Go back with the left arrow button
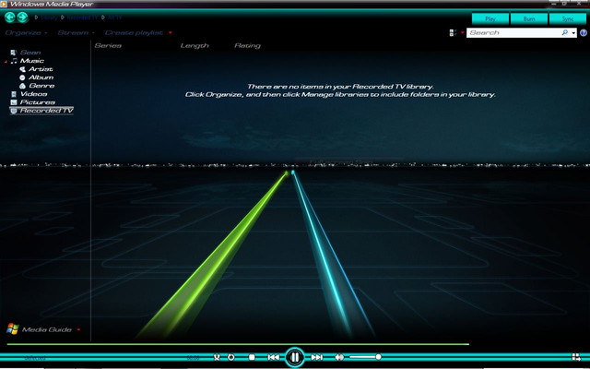Image resolution: width=590 pixels, height=369 pixels. click(x=10, y=17)
